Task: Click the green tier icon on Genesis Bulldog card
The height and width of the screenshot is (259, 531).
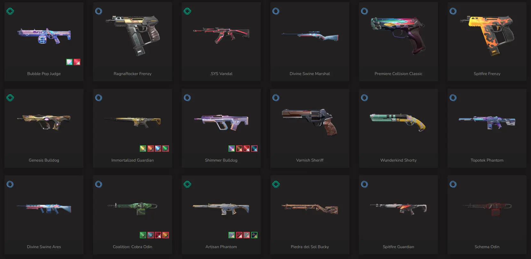Action: pos(10,98)
